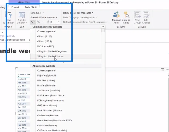The image size is (169, 132).
Task: Open Manage Roles
Action: coord(116,18)
